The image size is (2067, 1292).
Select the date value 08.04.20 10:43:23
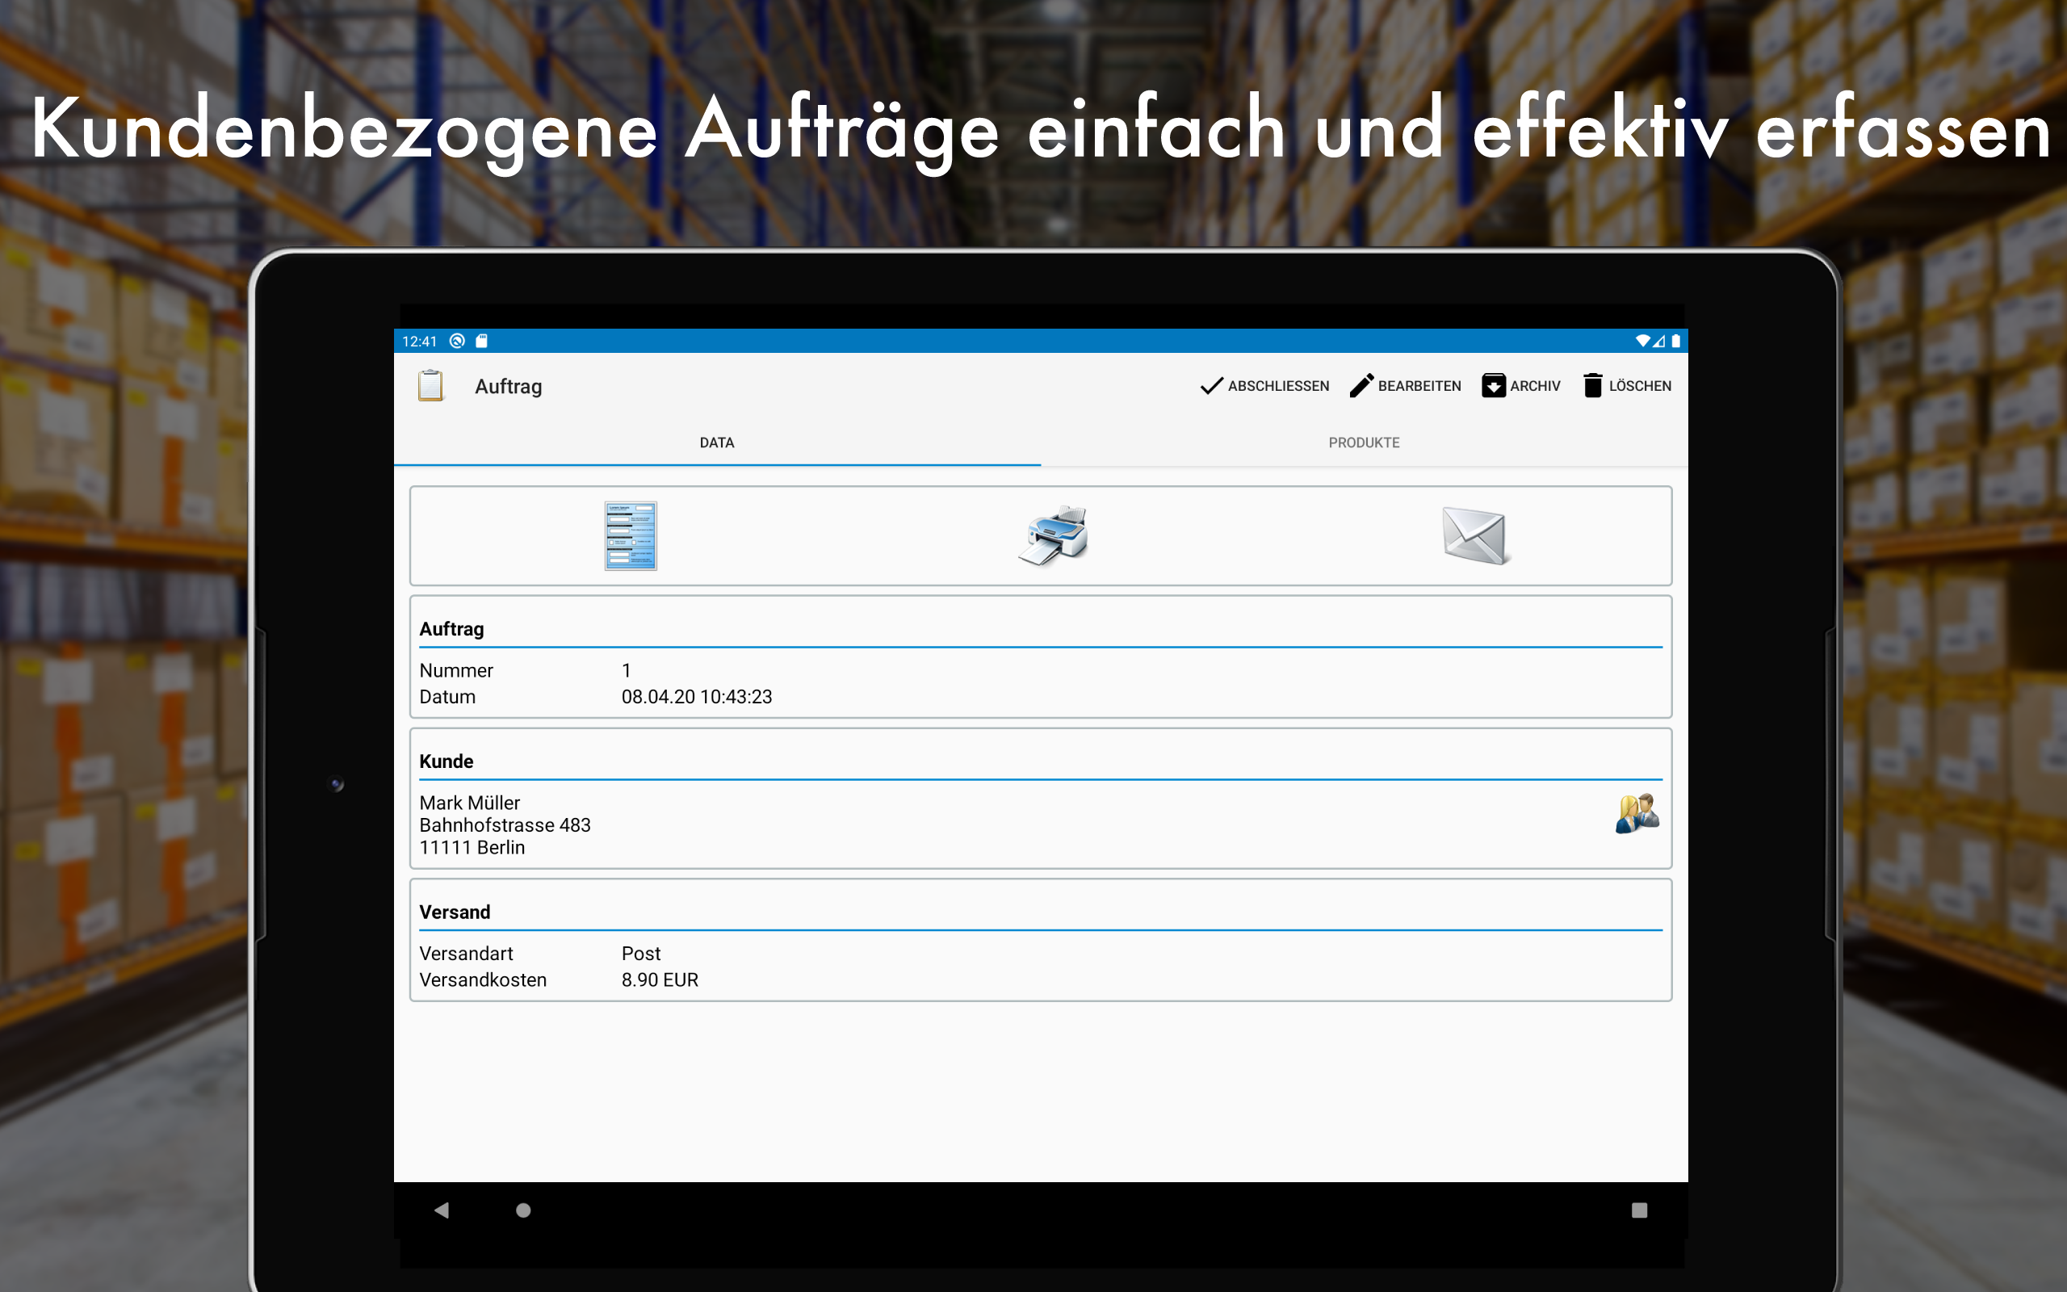[697, 696]
